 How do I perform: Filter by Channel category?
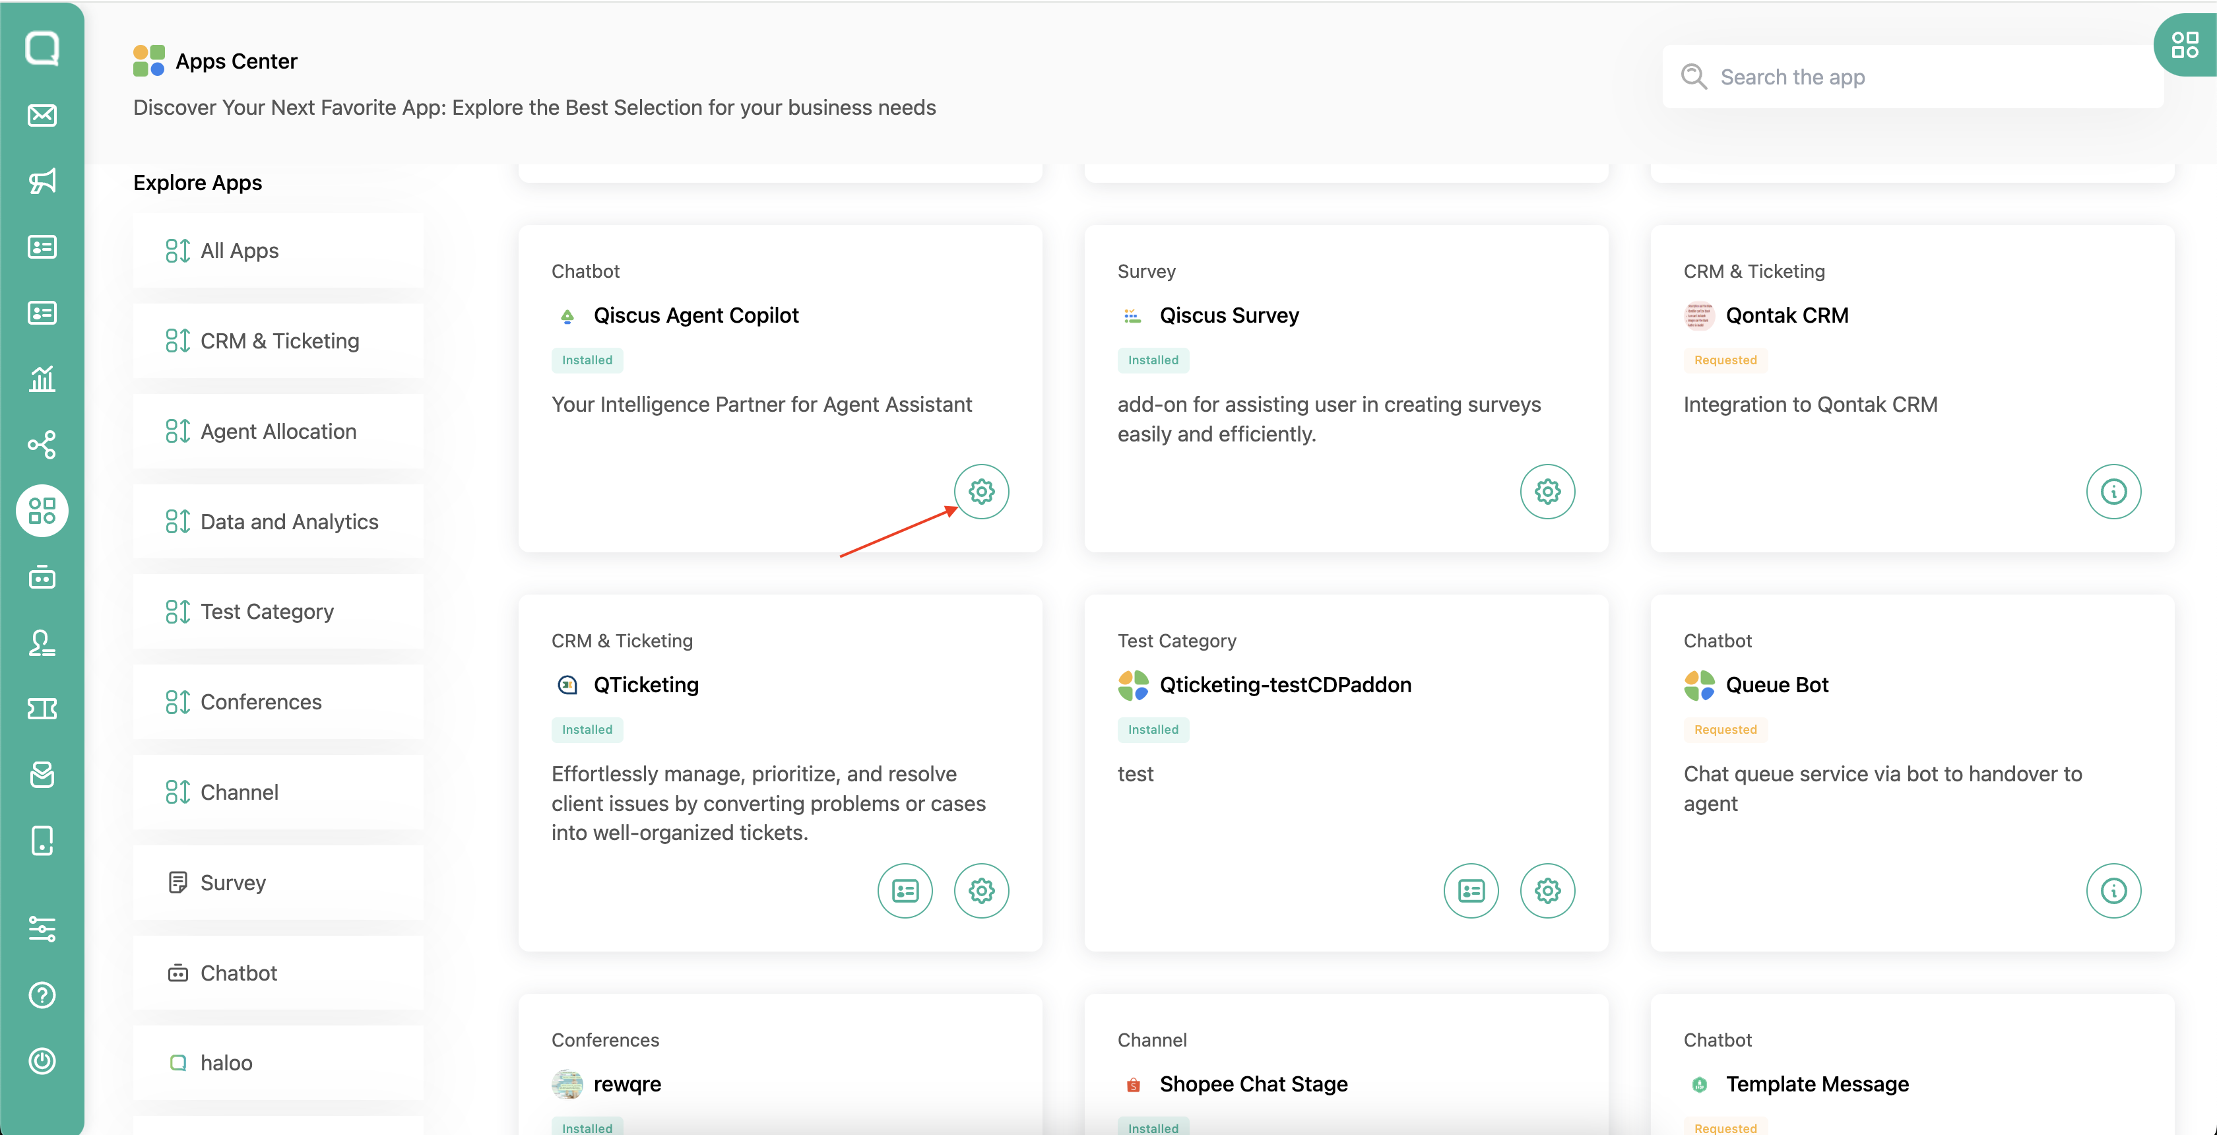point(278,793)
